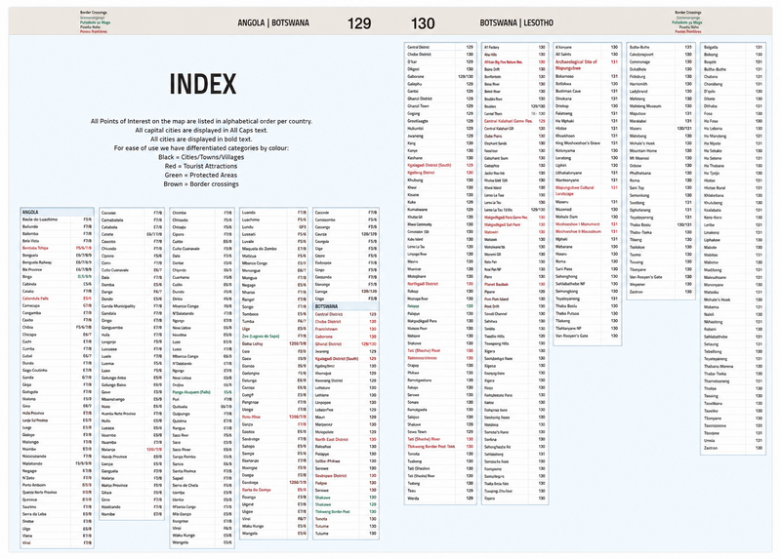The image size is (781, 559).
Task: Click the 'Wepener' entry
Action: pos(637,284)
